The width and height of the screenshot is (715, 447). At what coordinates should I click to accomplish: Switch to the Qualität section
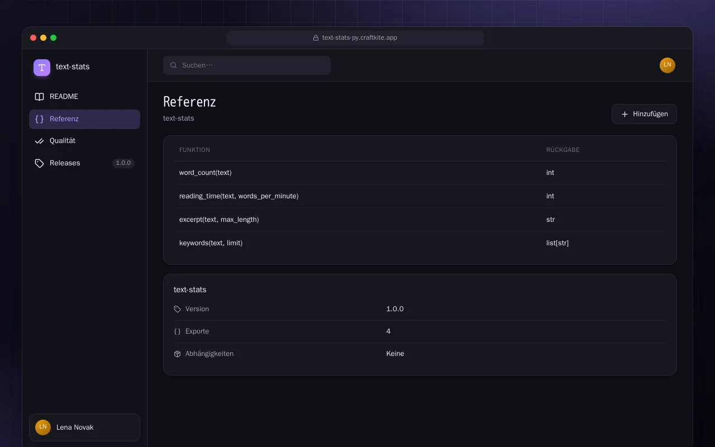(84, 141)
